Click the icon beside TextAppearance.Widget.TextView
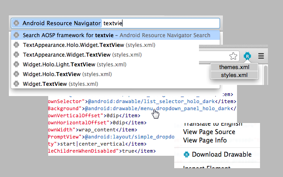The image size is (283, 177). 16,55
